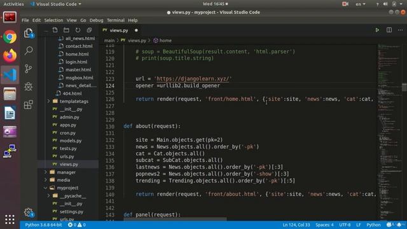Viewport: 407px width, 229px height.
Task: Click the main folder in breadcrumb
Action: click(x=109, y=41)
